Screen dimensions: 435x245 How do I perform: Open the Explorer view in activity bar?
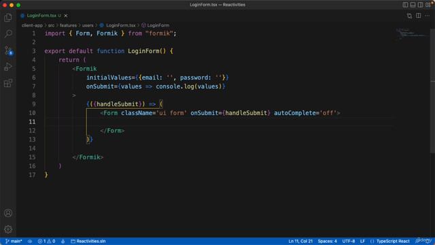tap(8, 18)
